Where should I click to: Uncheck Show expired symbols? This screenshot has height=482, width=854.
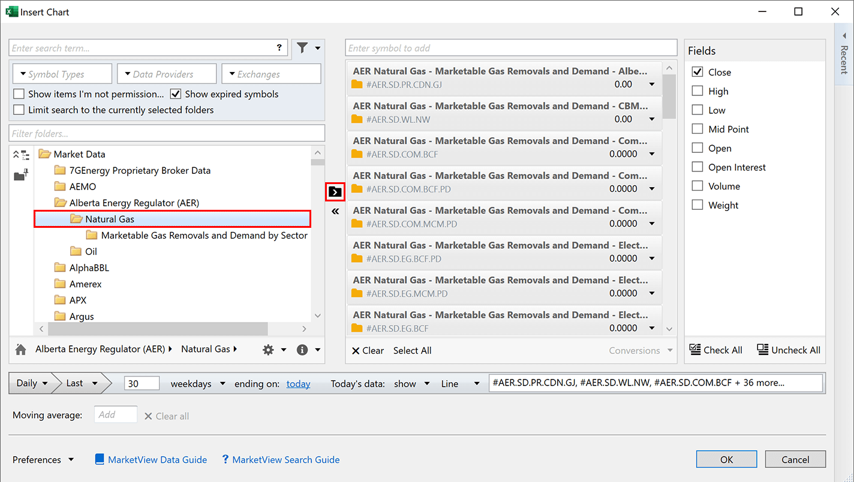click(x=176, y=94)
